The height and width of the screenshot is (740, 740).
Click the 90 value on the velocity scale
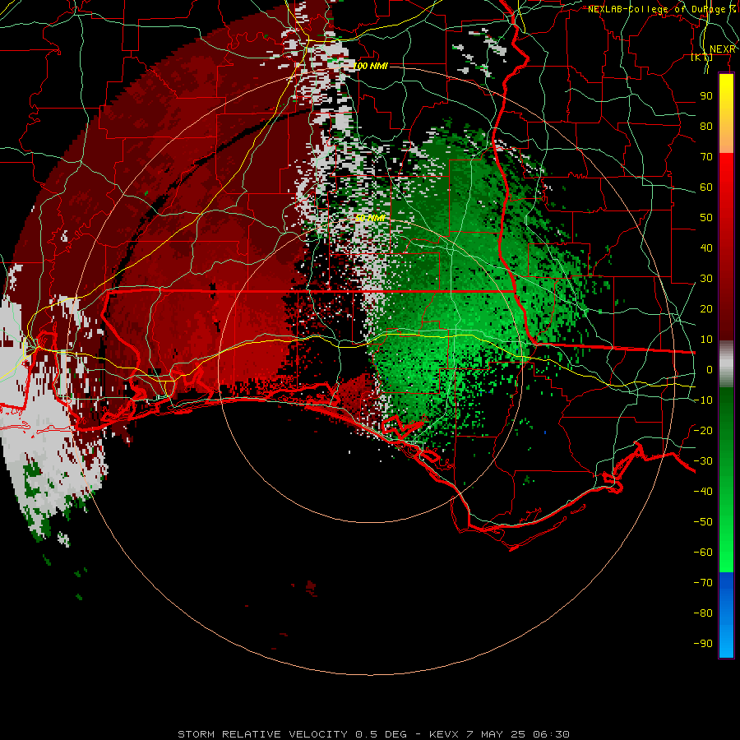coord(706,96)
